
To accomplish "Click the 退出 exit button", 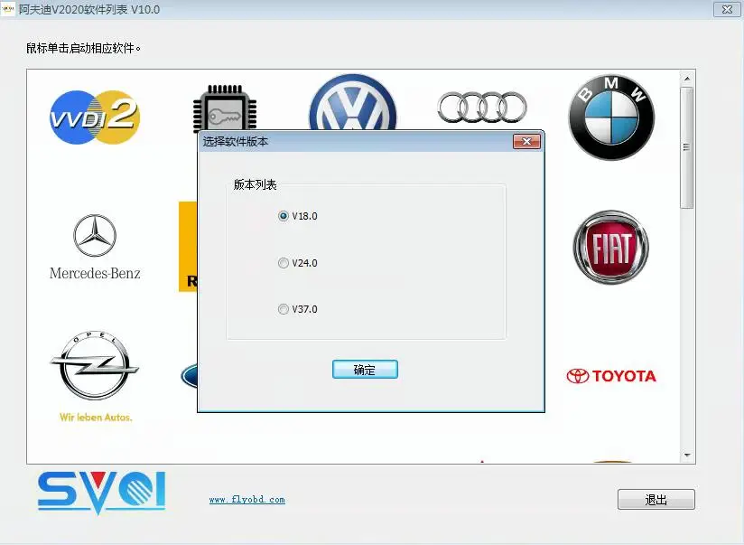I will pyautogui.click(x=656, y=500).
